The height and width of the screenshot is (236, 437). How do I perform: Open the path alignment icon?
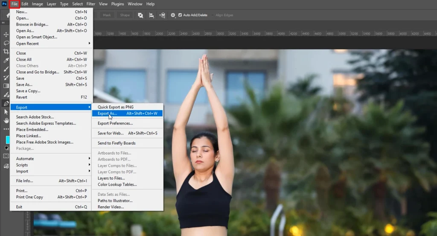pyautogui.click(x=151, y=15)
